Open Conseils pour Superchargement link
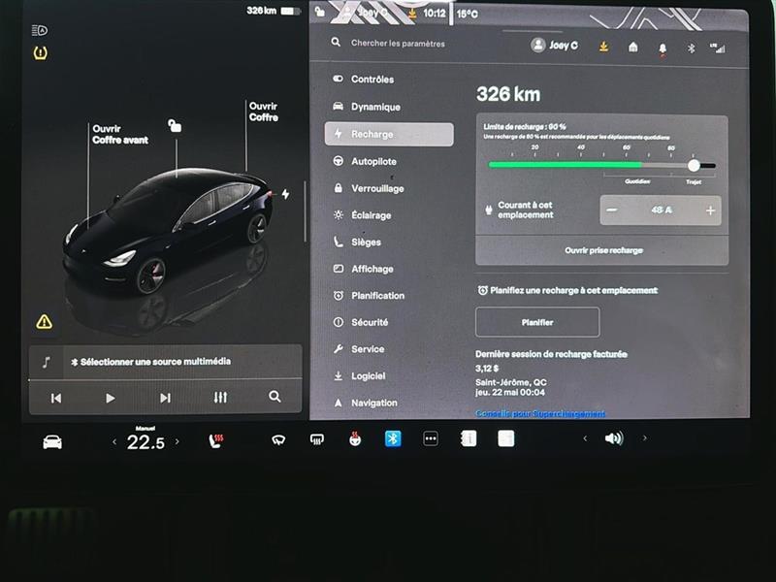The height and width of the screenshot is (582, 776). coord(540,413)
